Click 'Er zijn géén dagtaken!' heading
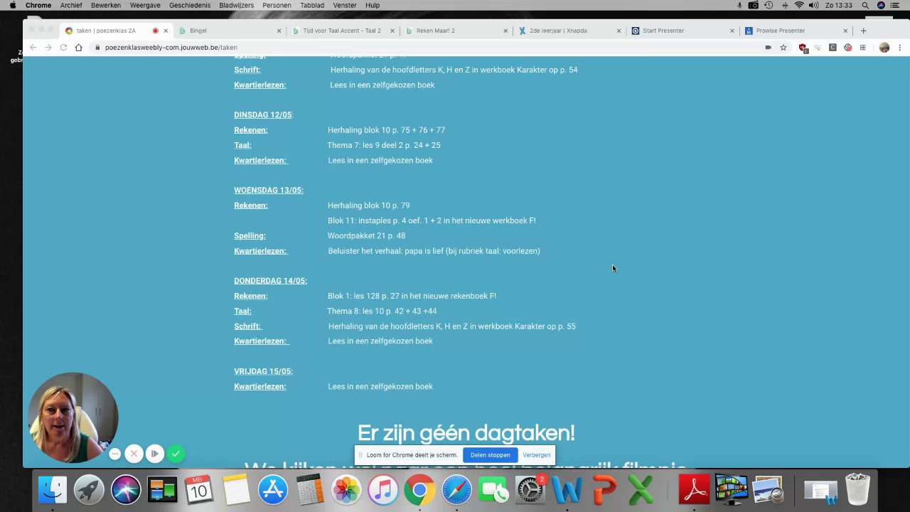Viewport: 910px width, 512px height. (x=466, y=433)
